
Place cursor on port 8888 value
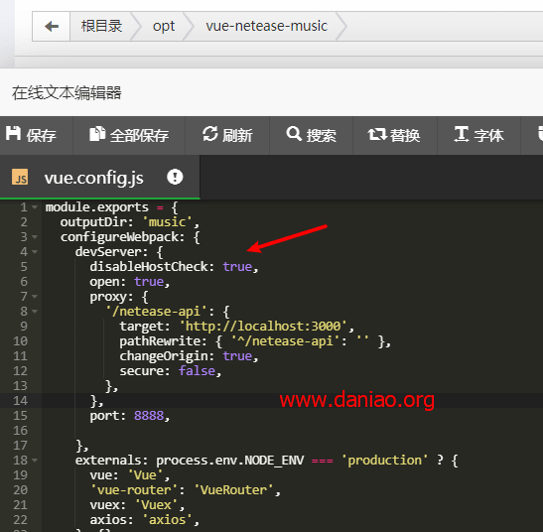pos(149,416)
